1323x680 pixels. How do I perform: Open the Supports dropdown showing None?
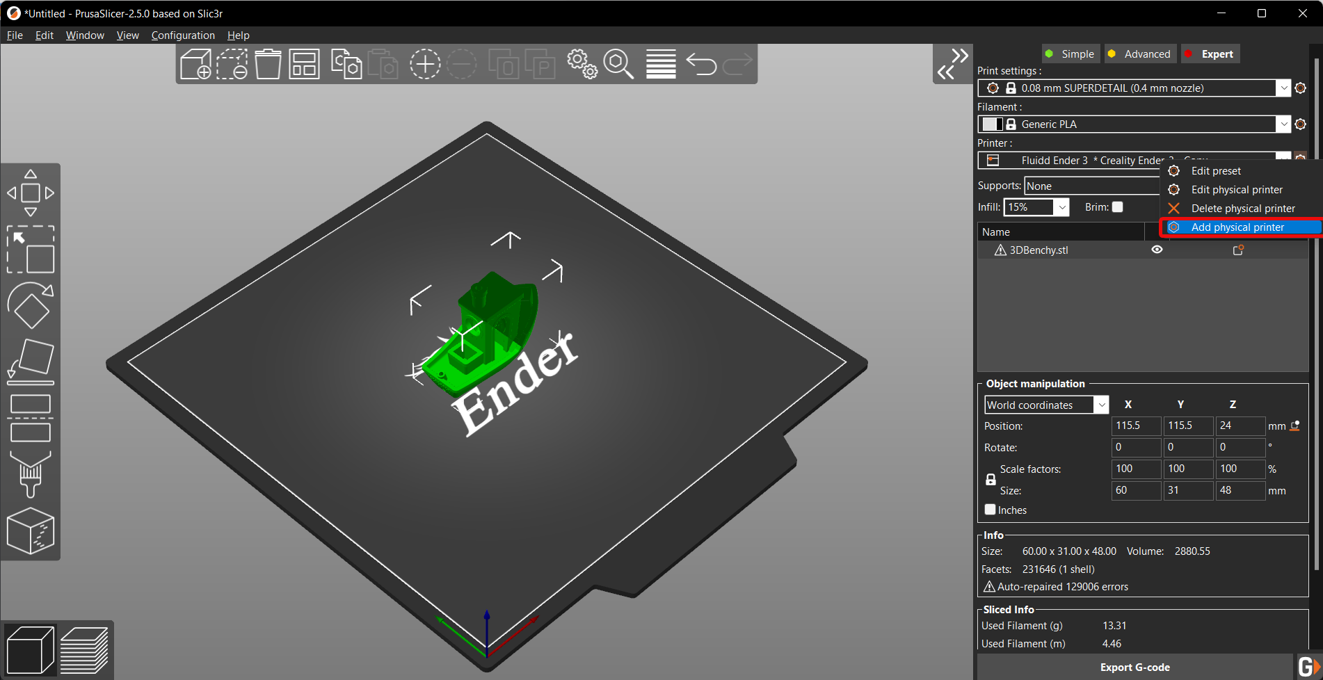(1092, 186)
